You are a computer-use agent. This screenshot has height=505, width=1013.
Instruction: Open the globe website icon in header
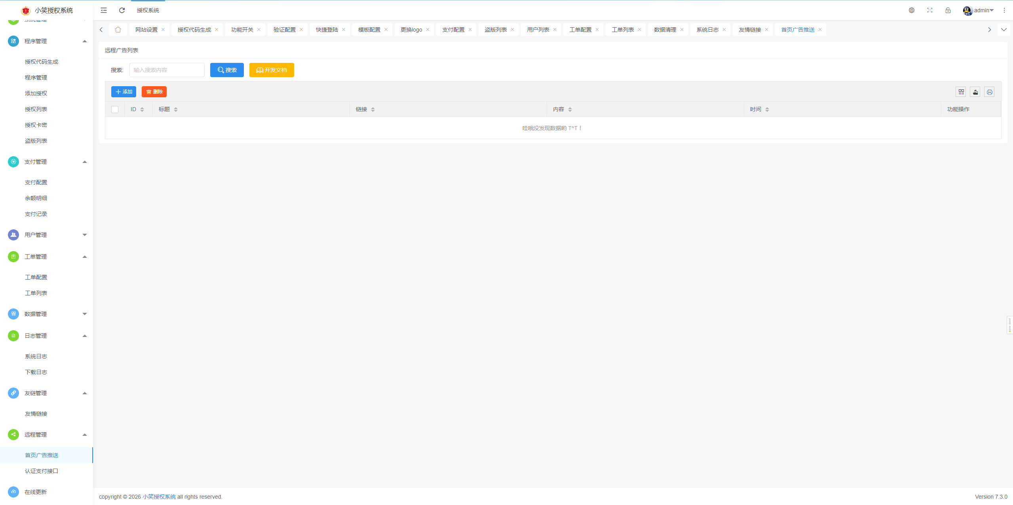click(911, 10)
